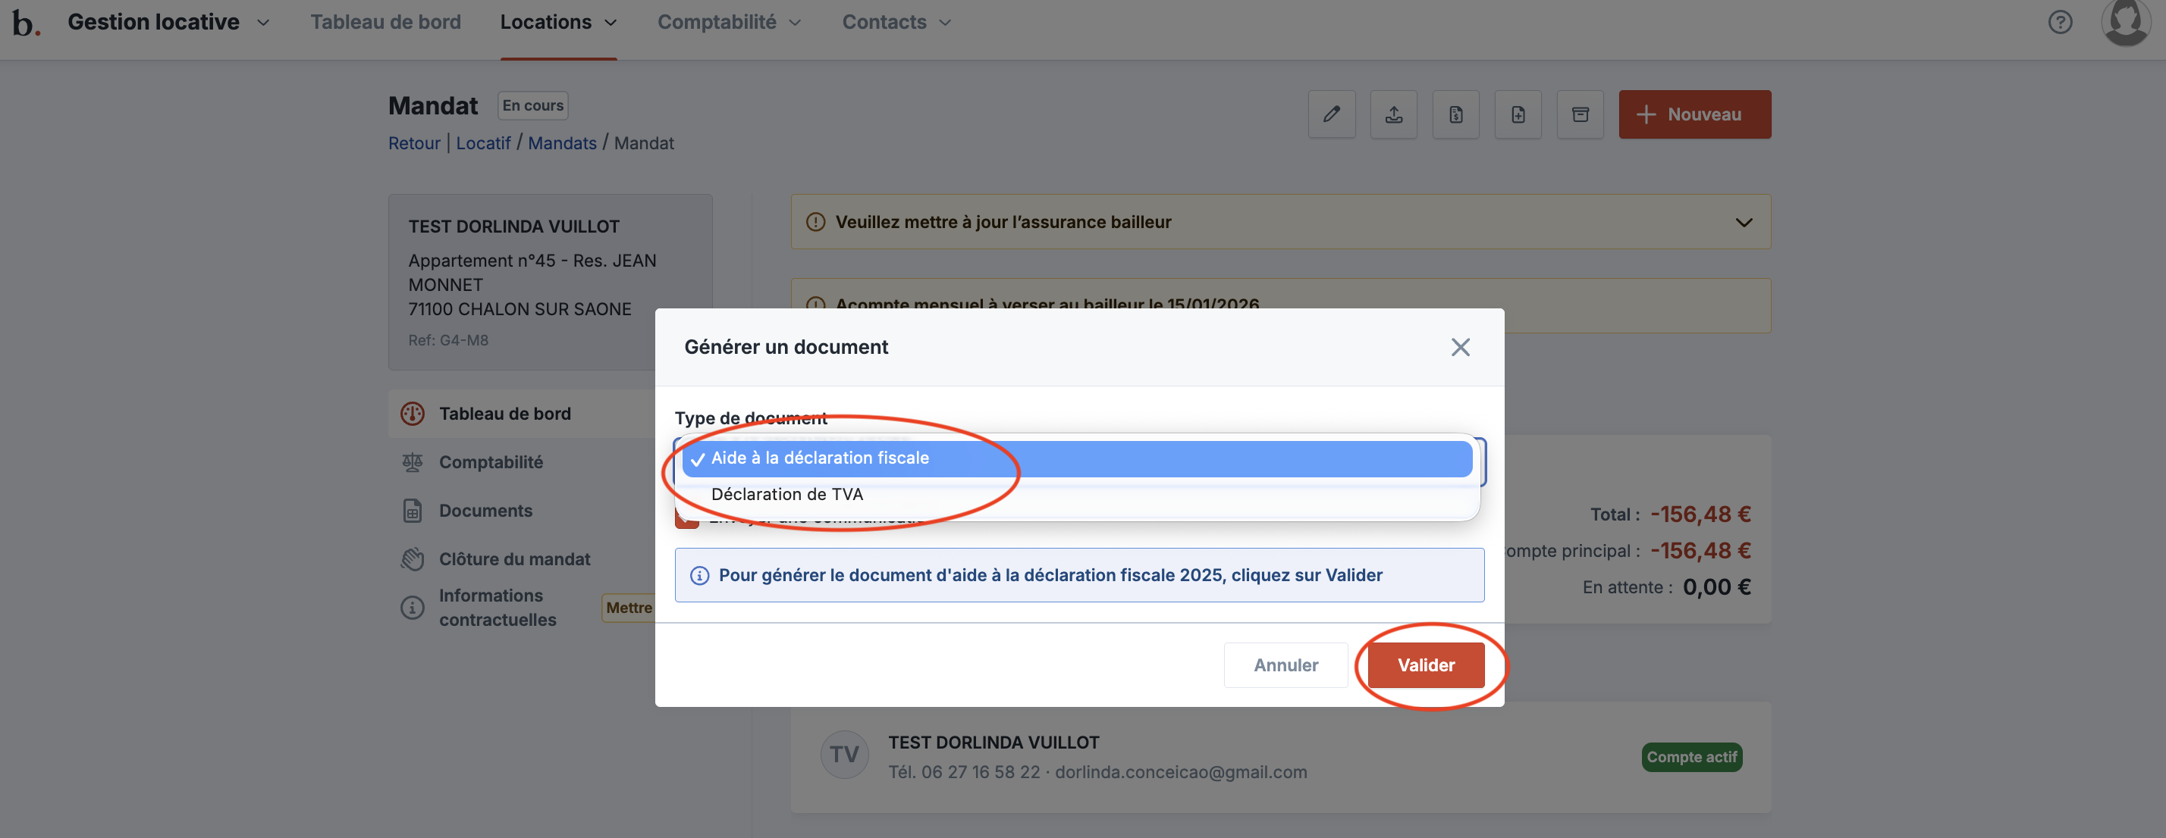
Task: Open the Comptabilité top menu
Action: coord(728,23)
